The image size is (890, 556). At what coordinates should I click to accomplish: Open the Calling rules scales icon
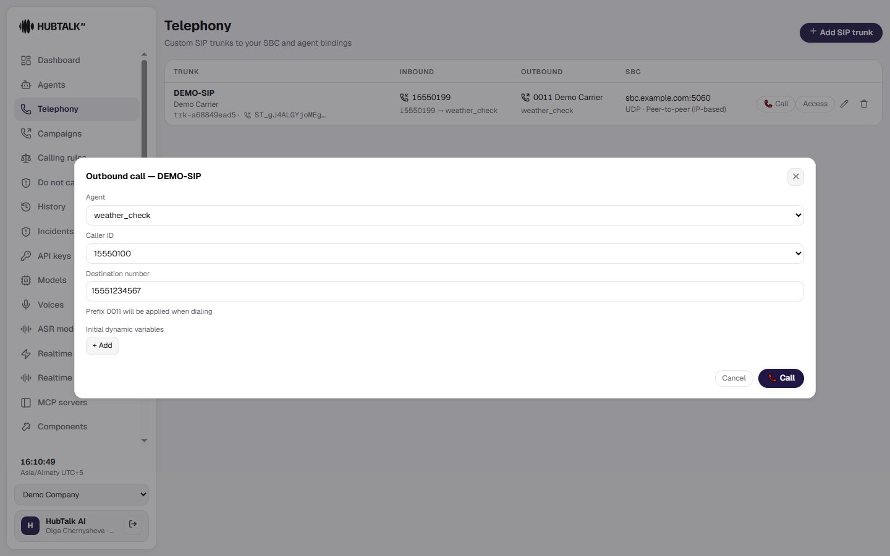coord(26,158)
